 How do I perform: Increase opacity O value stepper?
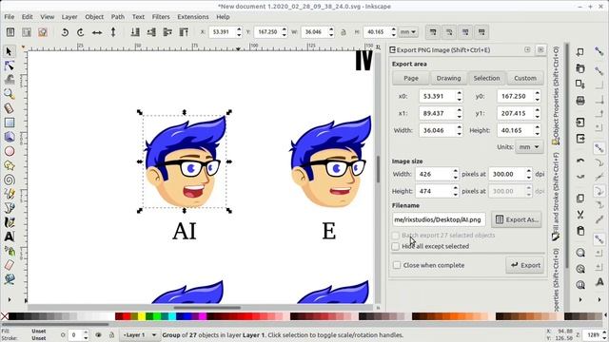click(x=86, y=332)
